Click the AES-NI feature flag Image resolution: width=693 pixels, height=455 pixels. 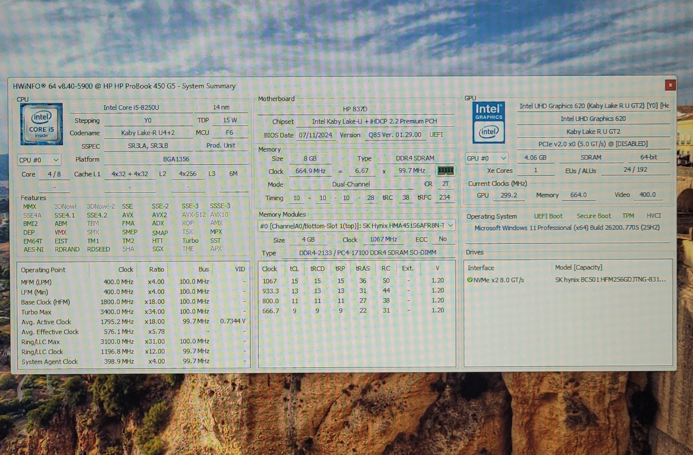tap(33, 249)
